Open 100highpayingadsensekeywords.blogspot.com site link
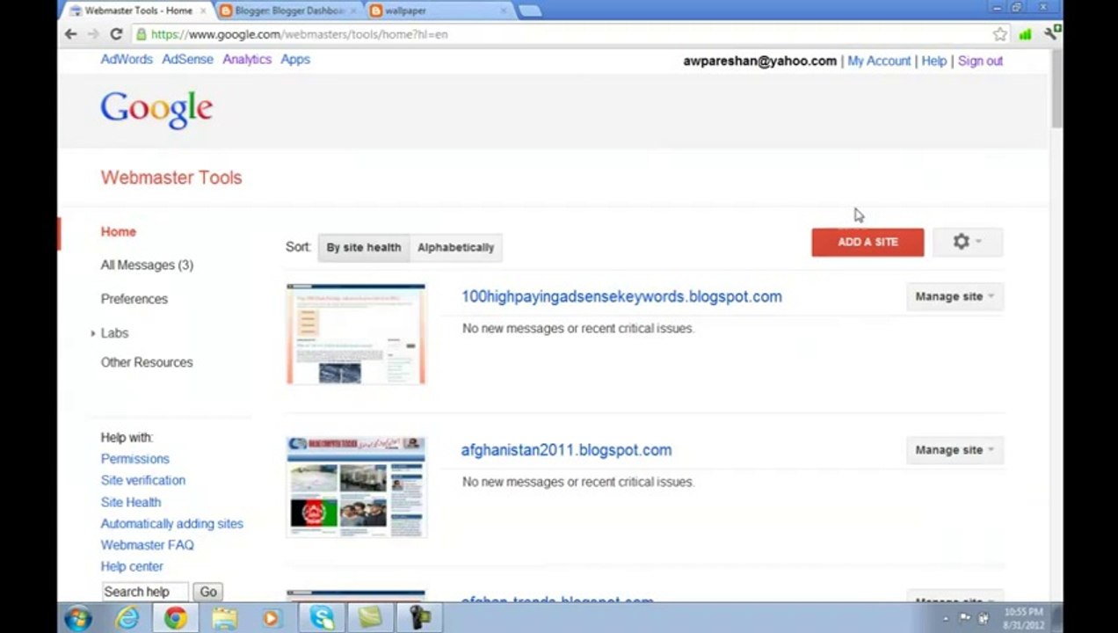The height and width of the screenshot is (633, 1118). 621,296
